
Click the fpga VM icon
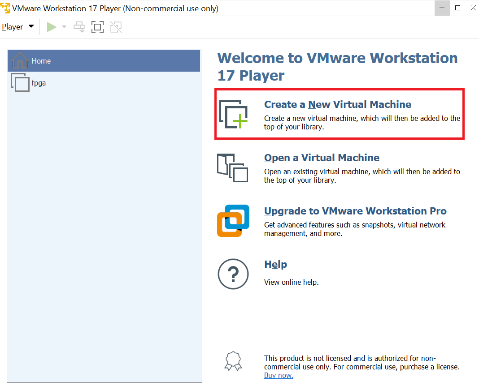[20, 82]
